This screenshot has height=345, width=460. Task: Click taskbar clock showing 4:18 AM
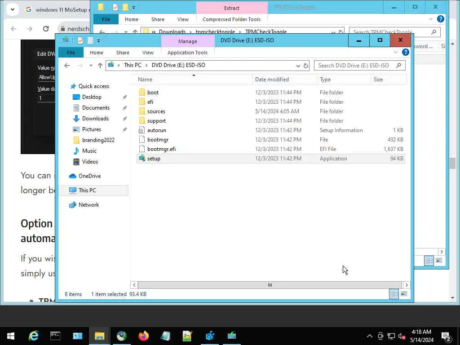[421, 336]
